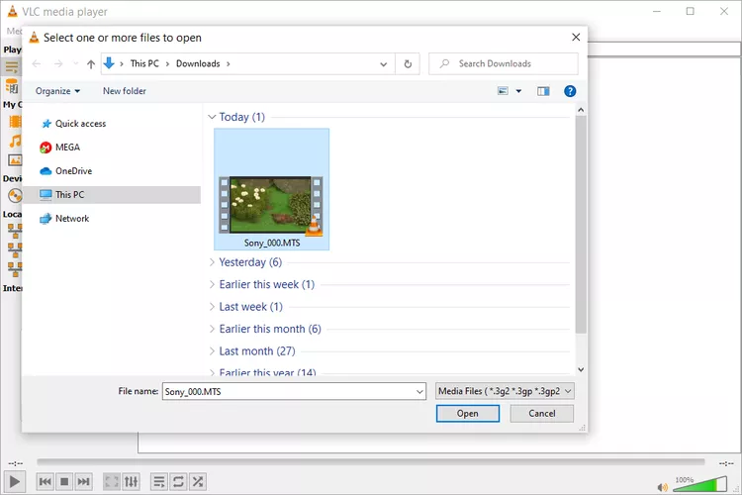Expand the Yesterday (6) group
Viewport: 742px width, 495px height.
pyautogui.click(x=212, y=262)
